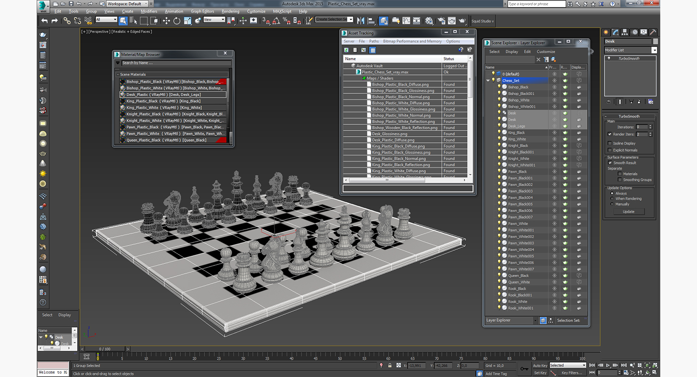697x377 pixels.
Task: Select Desk_Plastic material in Material Browser
Action: (x=173, y=94)
